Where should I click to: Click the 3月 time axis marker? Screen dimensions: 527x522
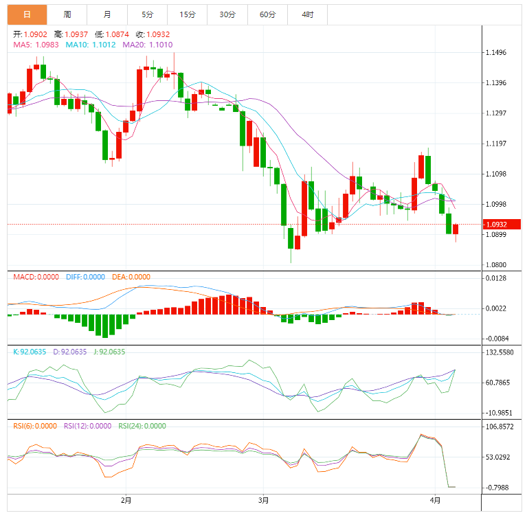264,501
